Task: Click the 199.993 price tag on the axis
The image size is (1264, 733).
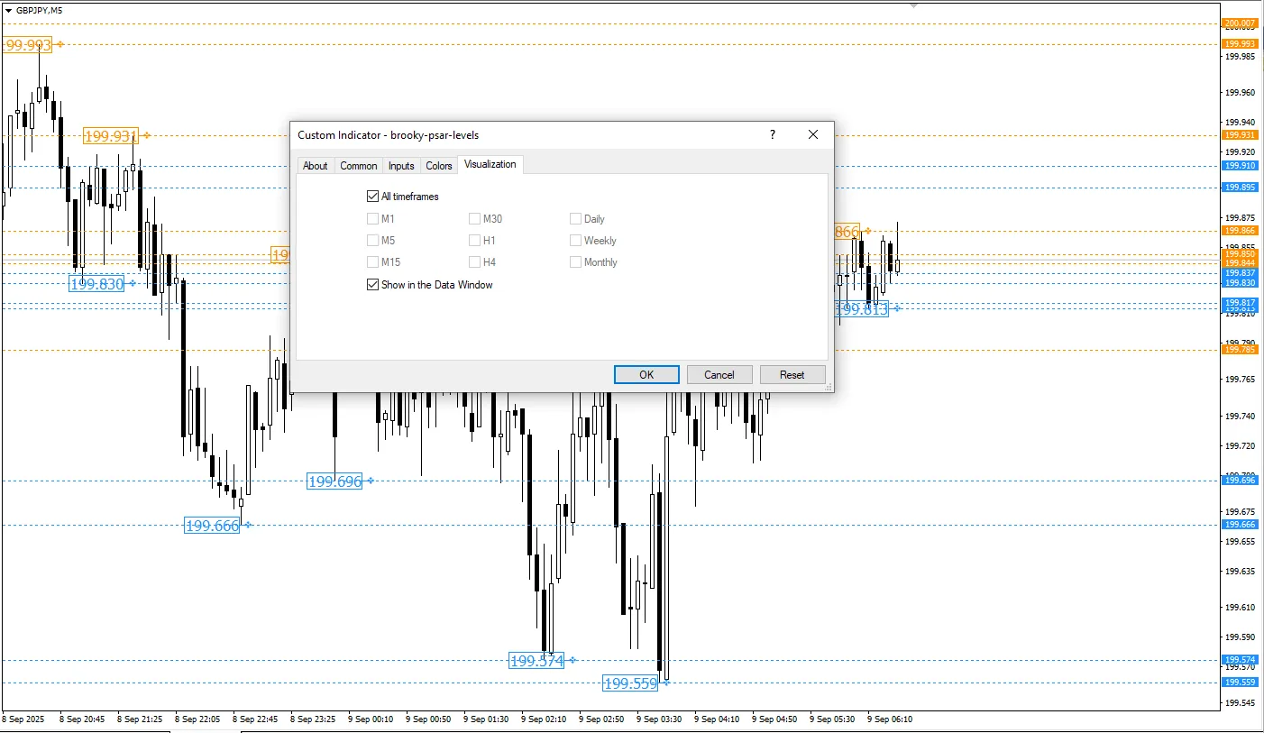Action: tap(1239, 43)
